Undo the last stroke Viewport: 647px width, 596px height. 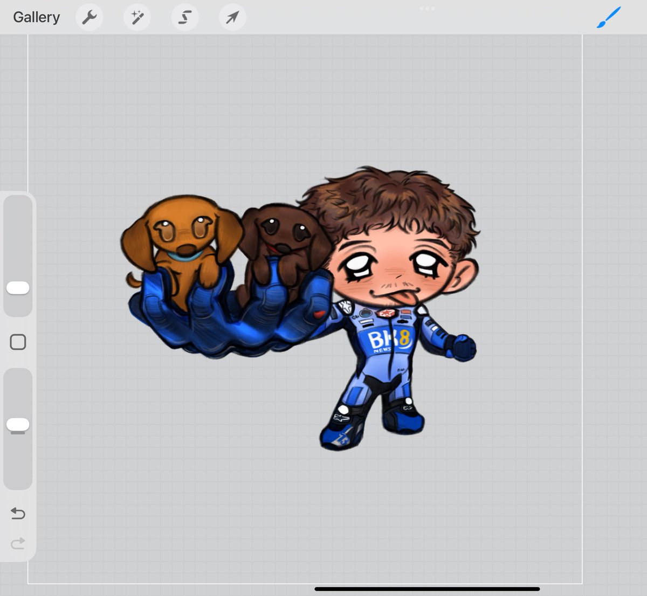coord(18,513)
